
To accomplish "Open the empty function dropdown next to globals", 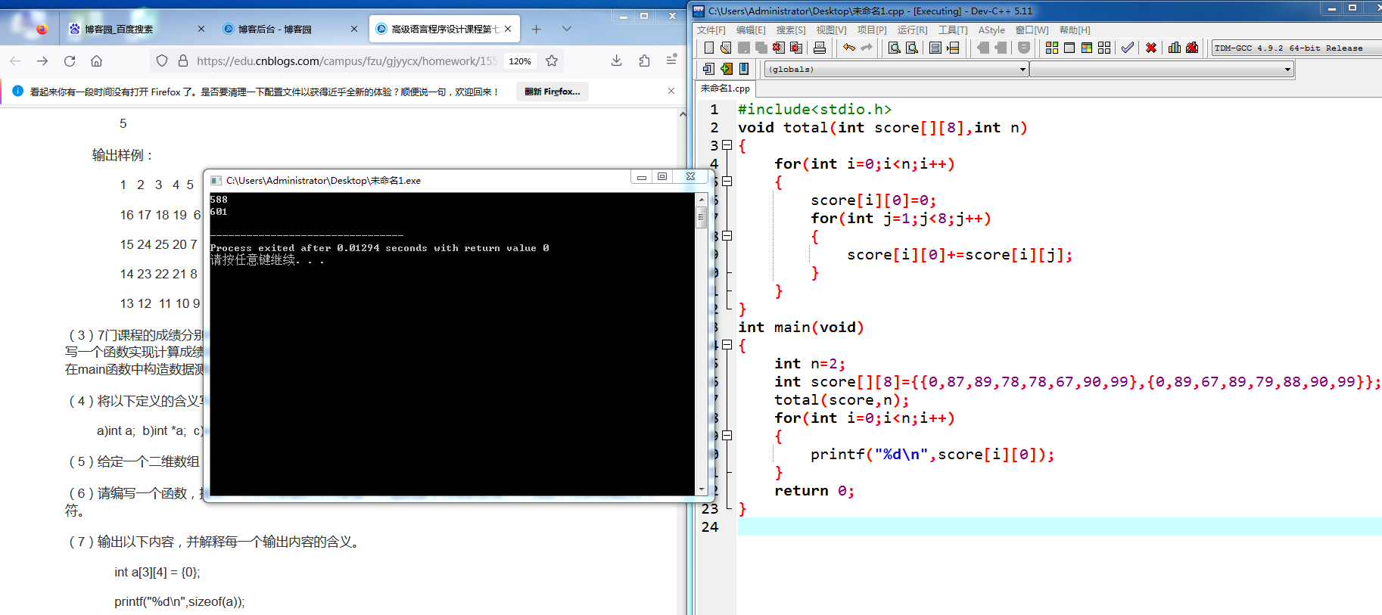I will 1162,69.
